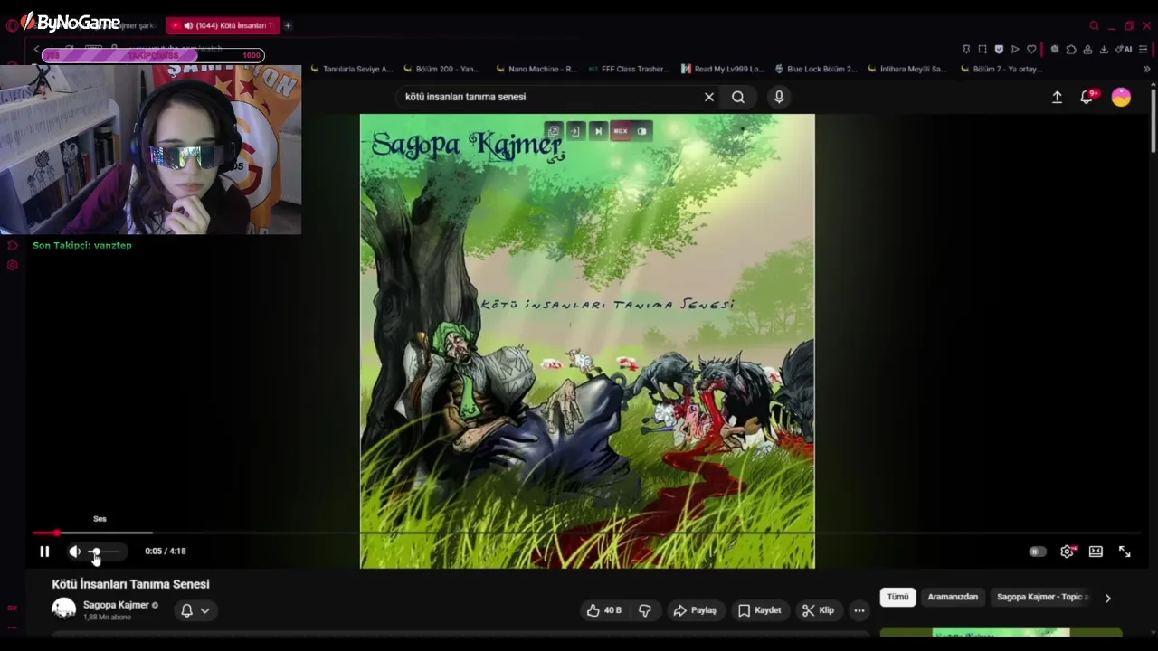Open Bölüm 200 bookmark

tap(441, 69)
